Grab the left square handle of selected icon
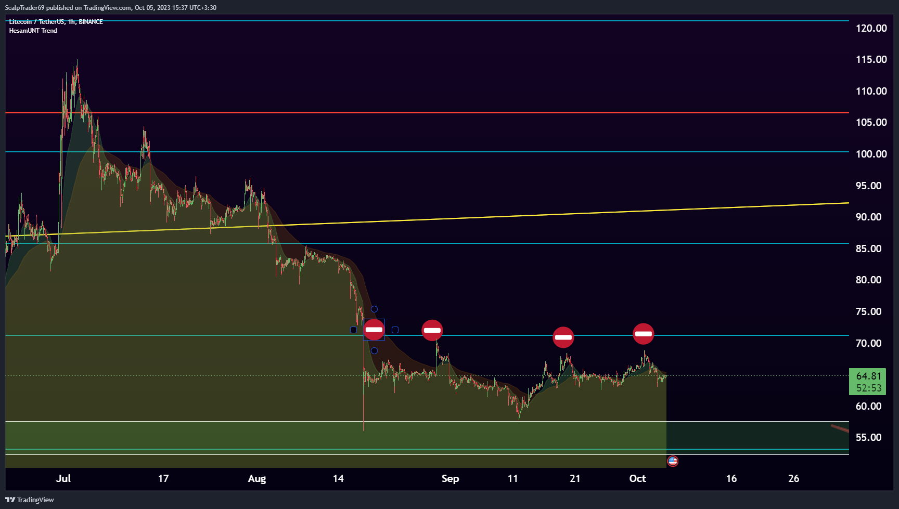The width and height of the screenshot is (899, 509). point(354,330)
